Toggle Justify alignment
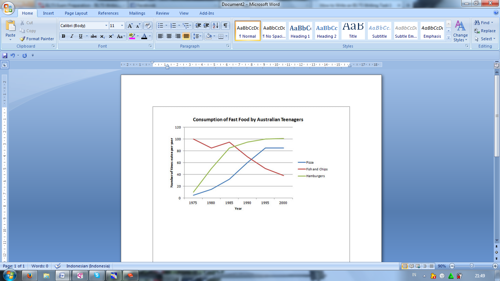This screenshot has height=281, width=500. (x=186, y=36)
